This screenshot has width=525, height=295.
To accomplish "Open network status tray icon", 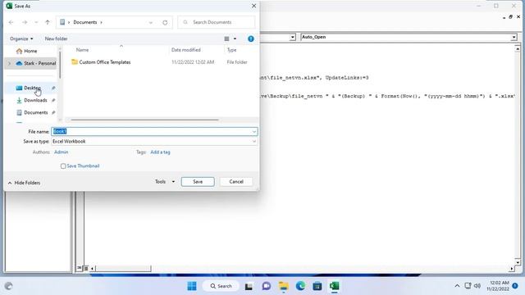I will 468,286.
